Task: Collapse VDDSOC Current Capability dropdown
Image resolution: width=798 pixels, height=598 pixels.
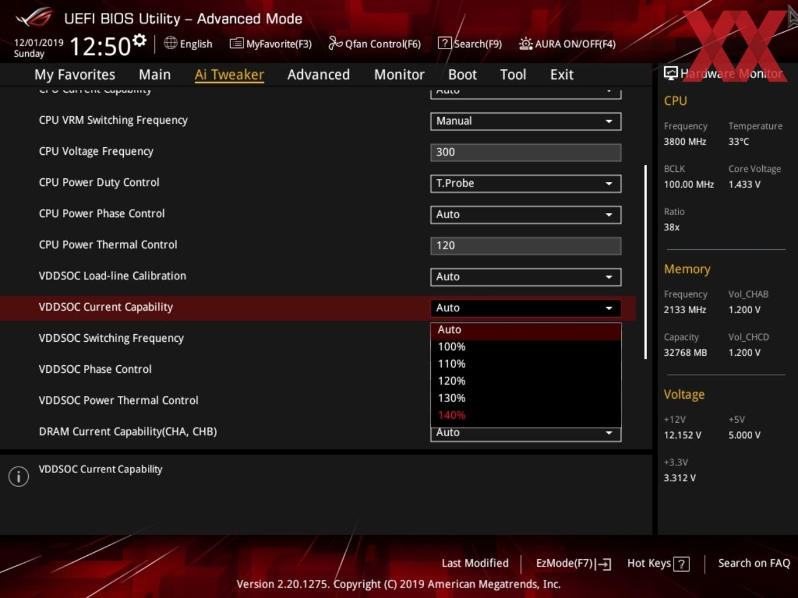Action: (526, 307)
